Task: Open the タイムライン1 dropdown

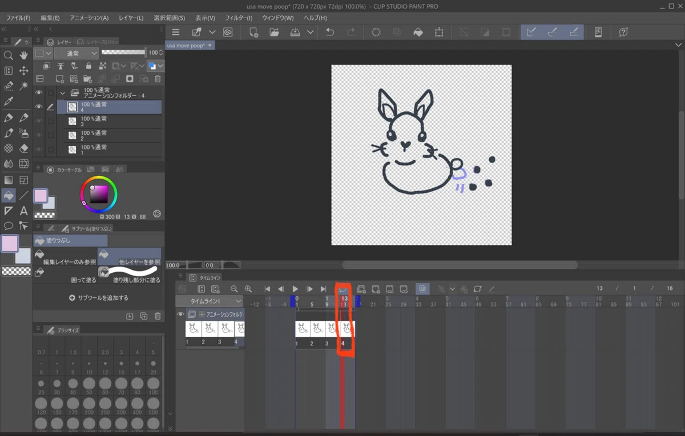Action: (x=209, y=301)
